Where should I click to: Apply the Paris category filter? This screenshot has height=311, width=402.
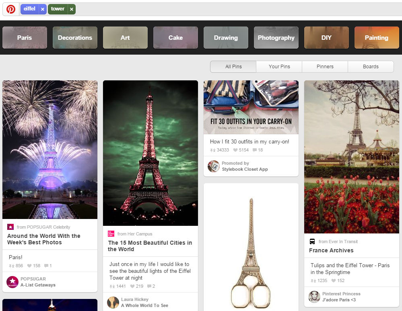coord(25,37)
